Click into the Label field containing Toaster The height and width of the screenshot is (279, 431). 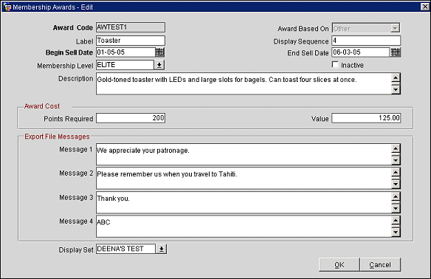[131, 41]
